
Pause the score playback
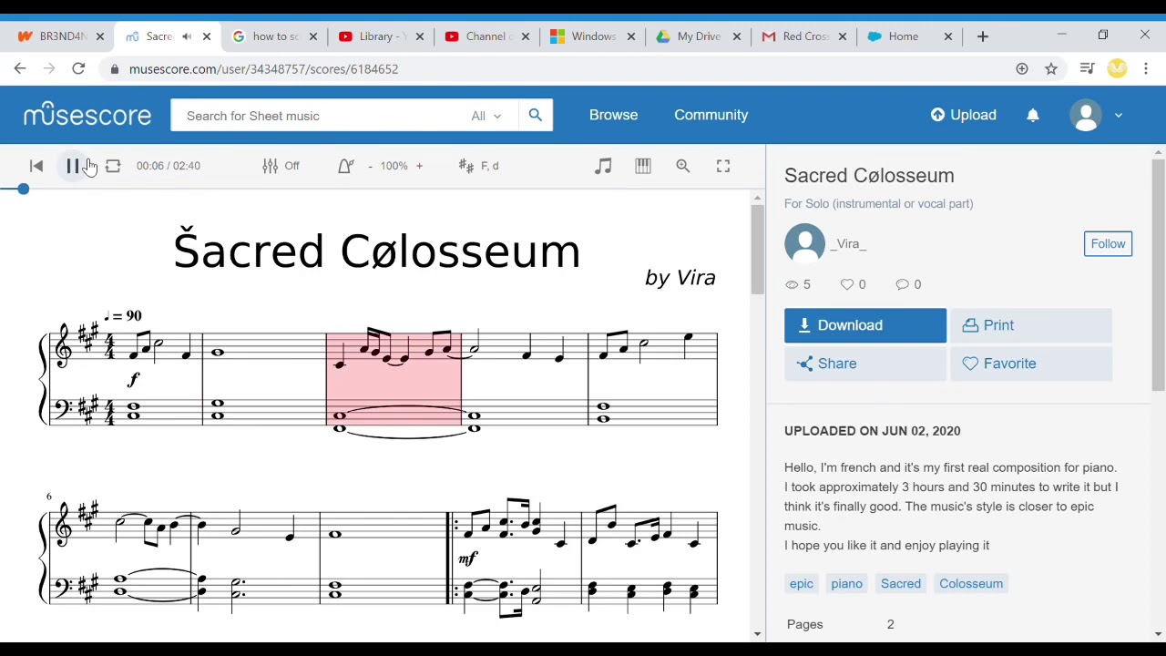click(x=73, y=166)
